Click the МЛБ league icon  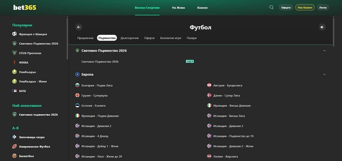[x=15, y=91]
